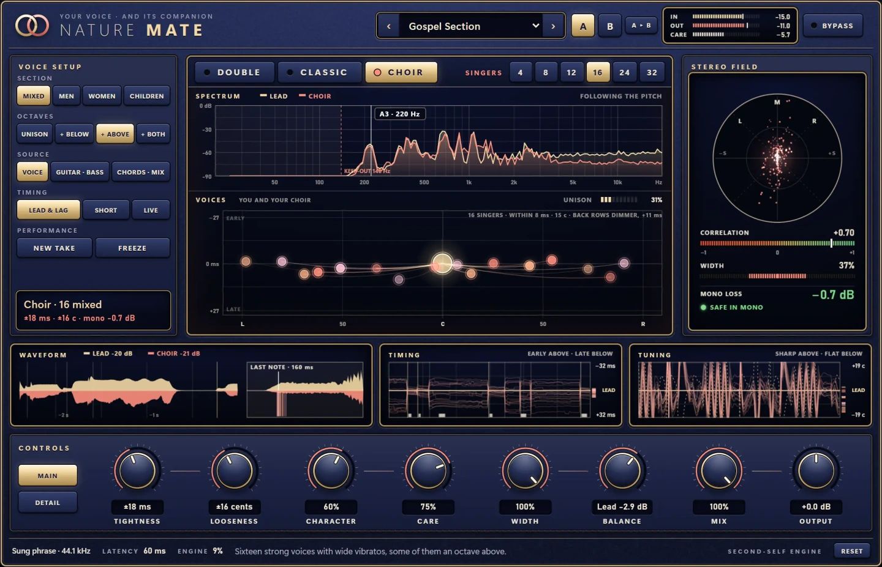Viewport: 882px width, 567px height.
Task: Click the stereo field goniometer display
Action: 777,158
